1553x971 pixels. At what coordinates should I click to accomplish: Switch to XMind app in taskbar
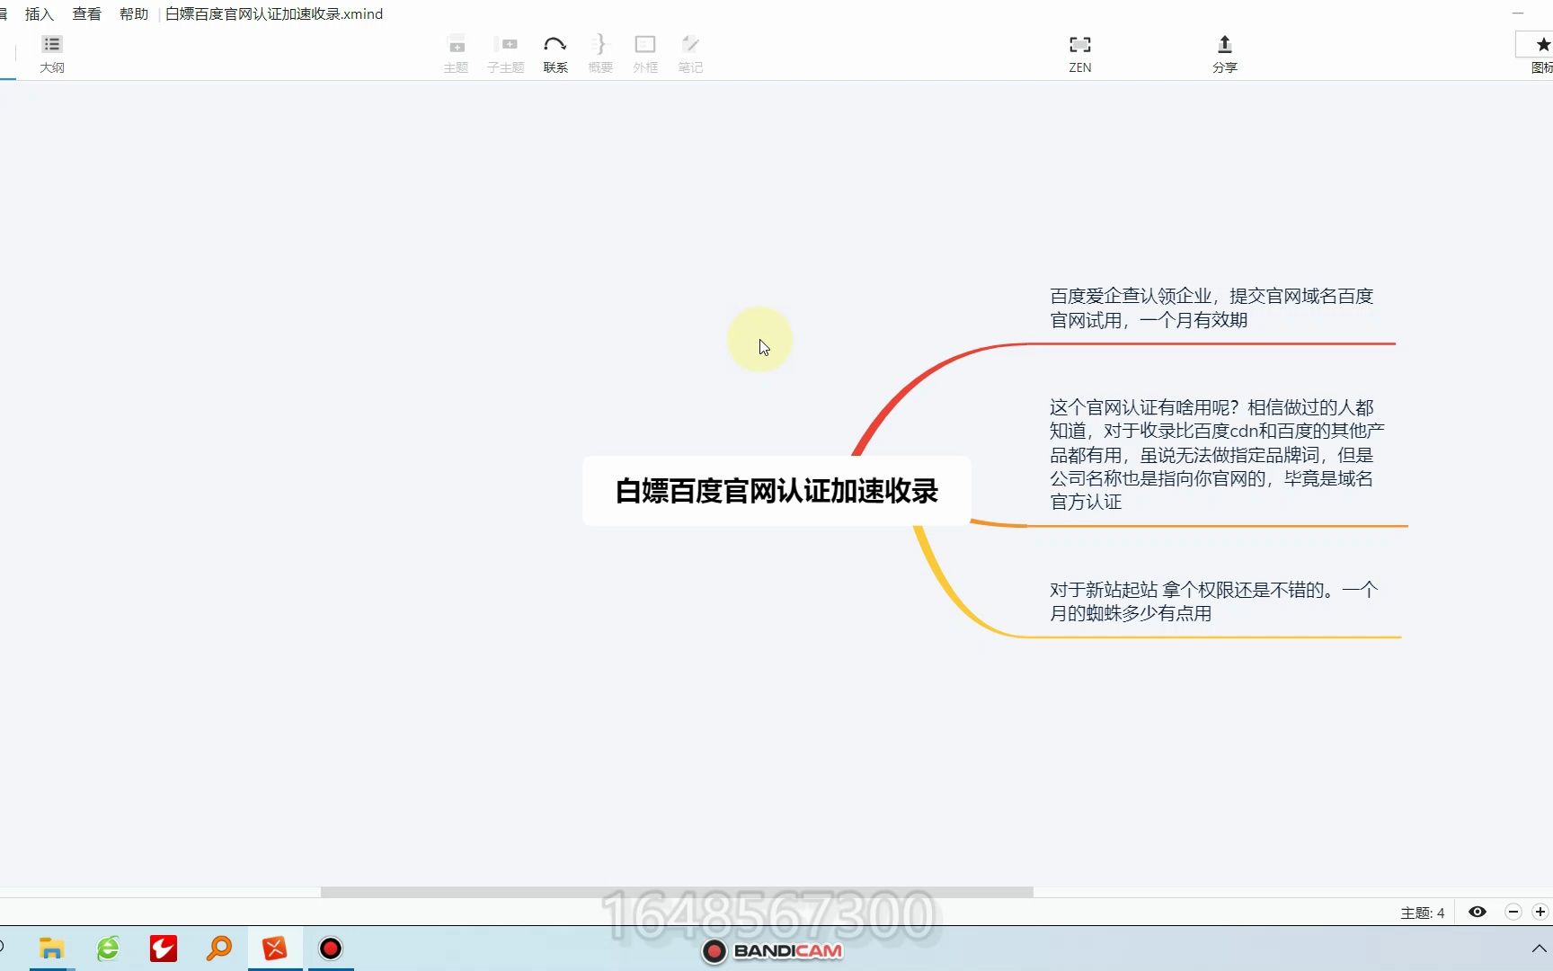(275, 949)
